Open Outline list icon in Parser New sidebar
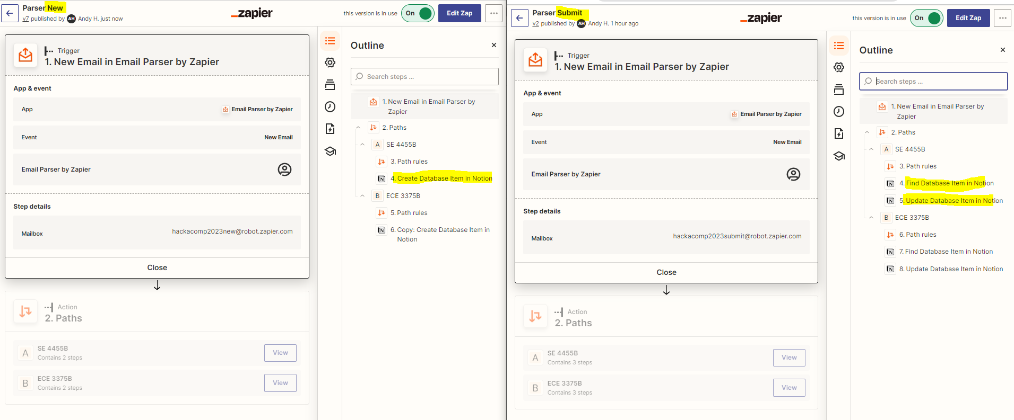Image resolution: width=1014 pixels, height=420 pixels. click(x=330, y=41)
